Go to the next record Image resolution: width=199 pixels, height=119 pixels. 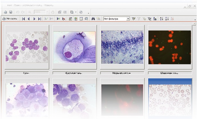pos(34,19)
